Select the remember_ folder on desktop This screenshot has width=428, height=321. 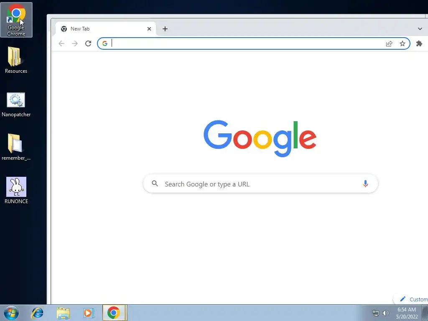16,147
